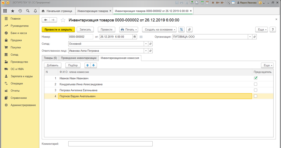Image resolution: width=281 pixels, height=148 pixels.
Task: Expand the Организация dropdown list
Action: tap(250, 37)
